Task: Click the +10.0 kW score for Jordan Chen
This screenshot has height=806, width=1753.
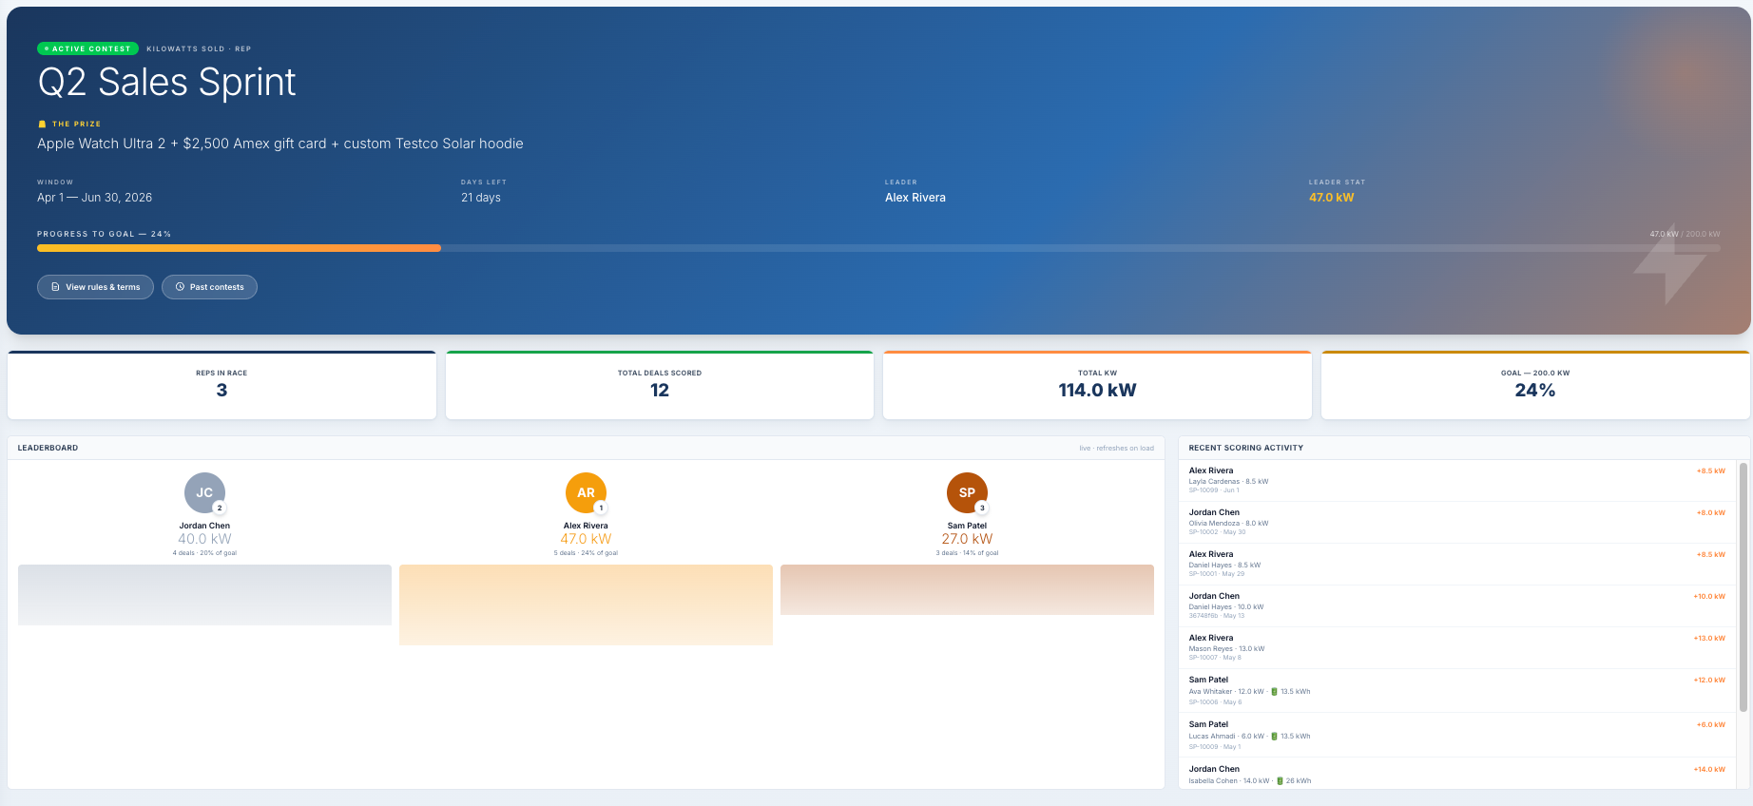Action: click(1709, 597)
